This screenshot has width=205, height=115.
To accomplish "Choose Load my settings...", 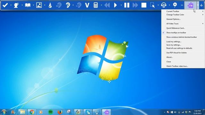I will (183, 42).
